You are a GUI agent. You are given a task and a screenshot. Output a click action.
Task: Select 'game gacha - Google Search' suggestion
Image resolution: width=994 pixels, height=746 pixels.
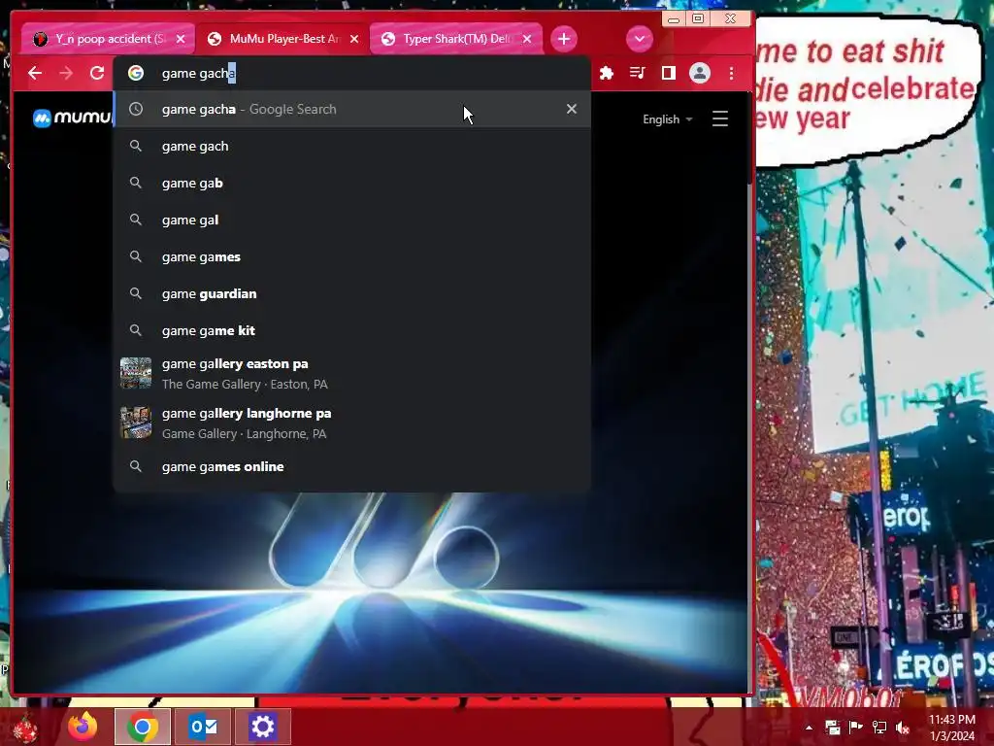(351, 109)
